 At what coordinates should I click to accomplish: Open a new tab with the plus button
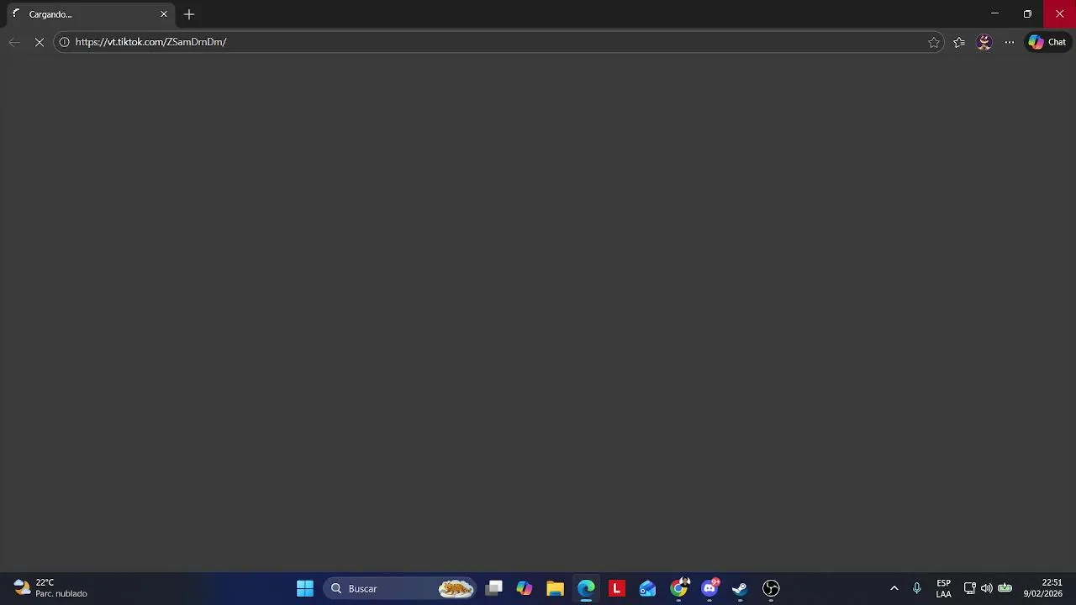pyautogui.click(x=189, y=14)
